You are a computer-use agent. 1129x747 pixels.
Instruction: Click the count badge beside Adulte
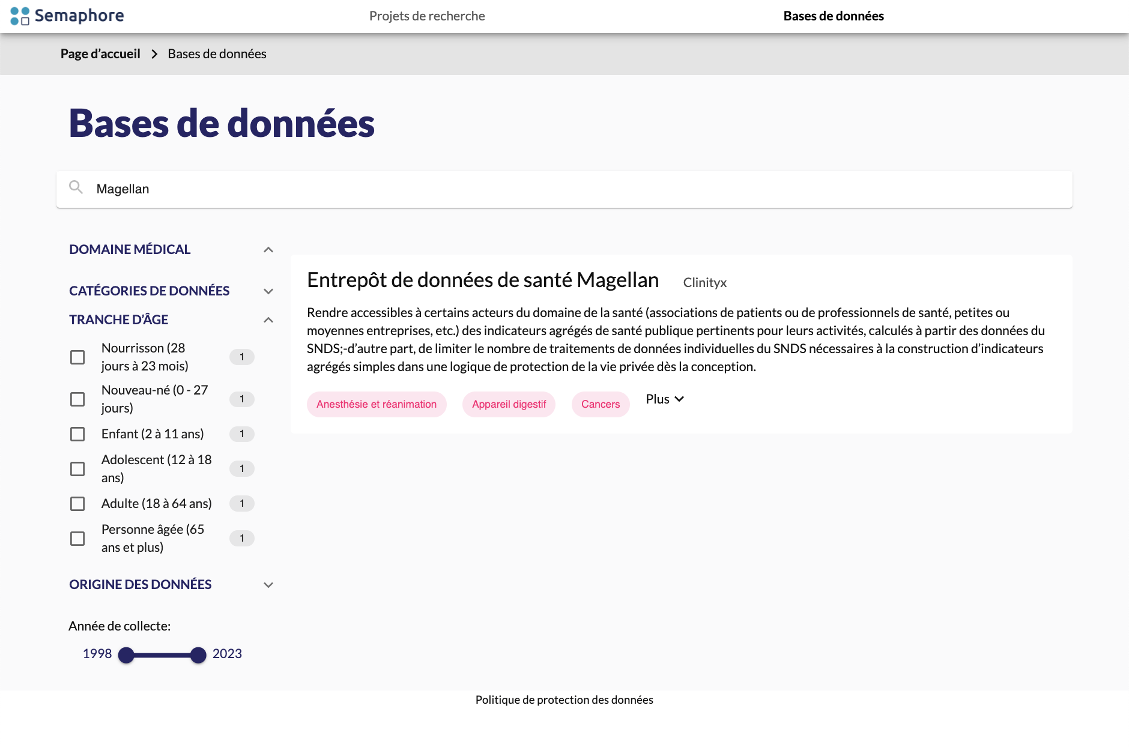pos(242,504)
